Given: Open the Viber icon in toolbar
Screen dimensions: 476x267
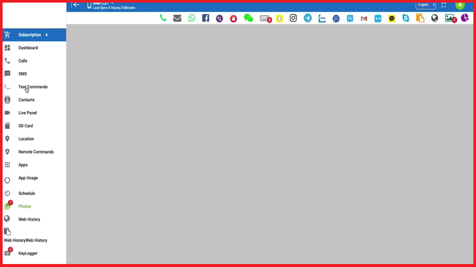Looking at the screenshot, I should [219, 18].
